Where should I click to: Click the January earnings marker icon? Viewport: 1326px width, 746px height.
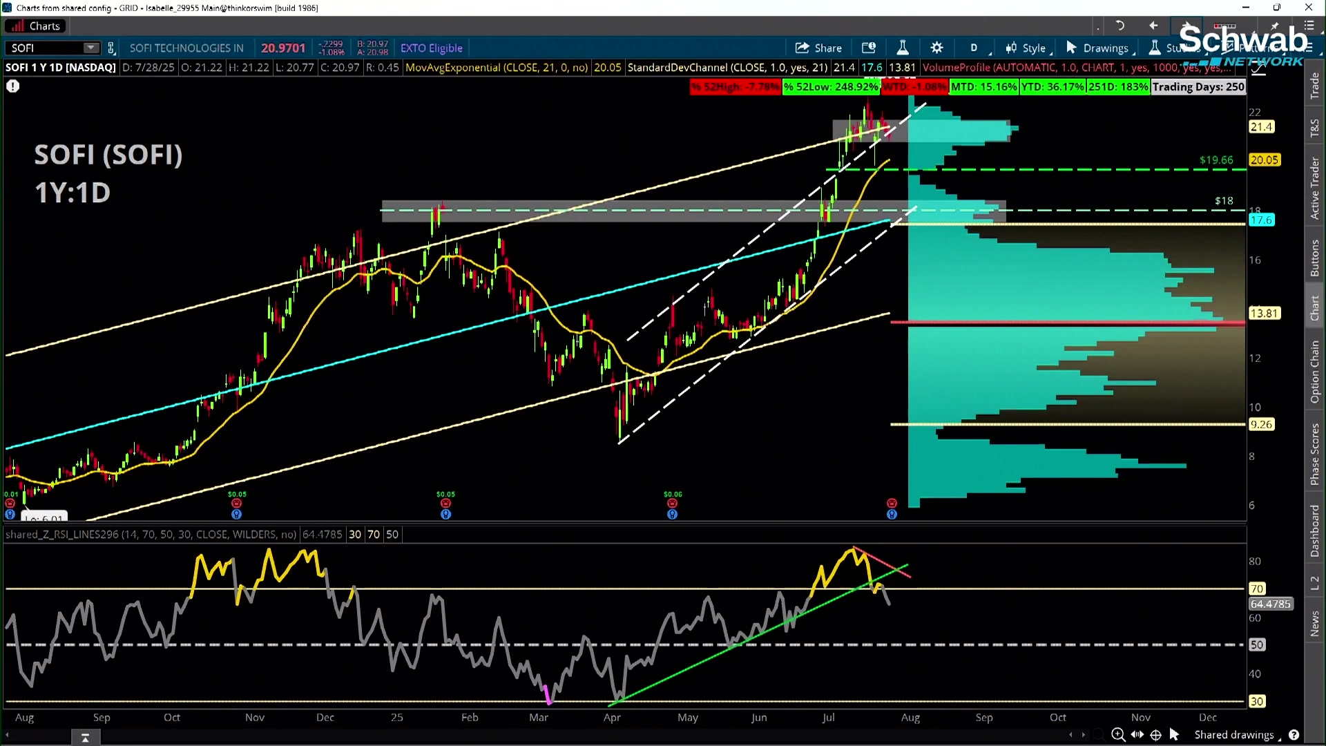point(445,503)
